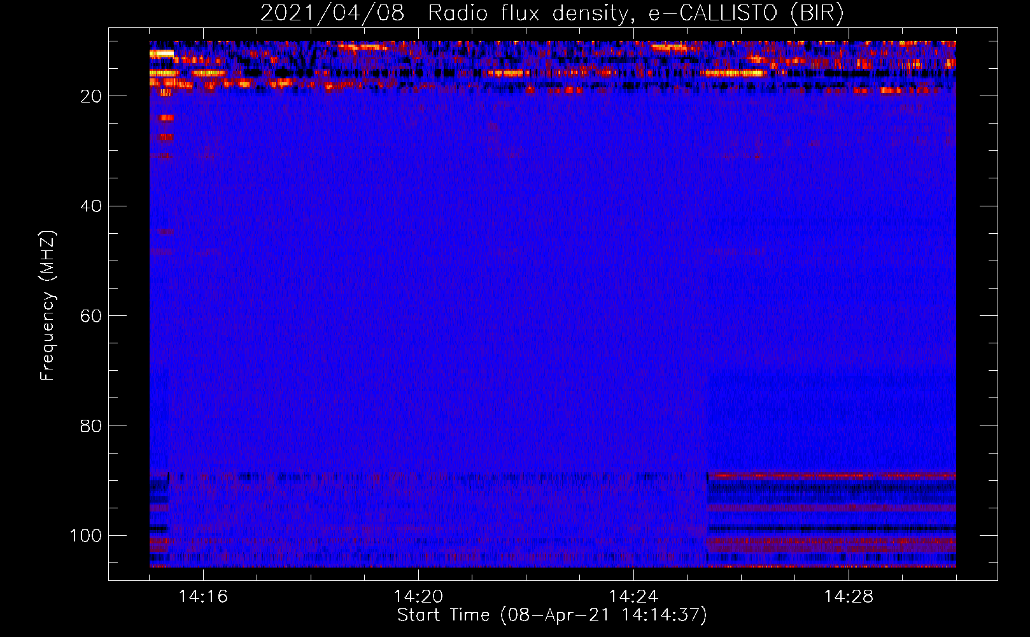Click the frequency tick label 80
The width and height of the screenshot is (1030, 637).
point(91,426)
